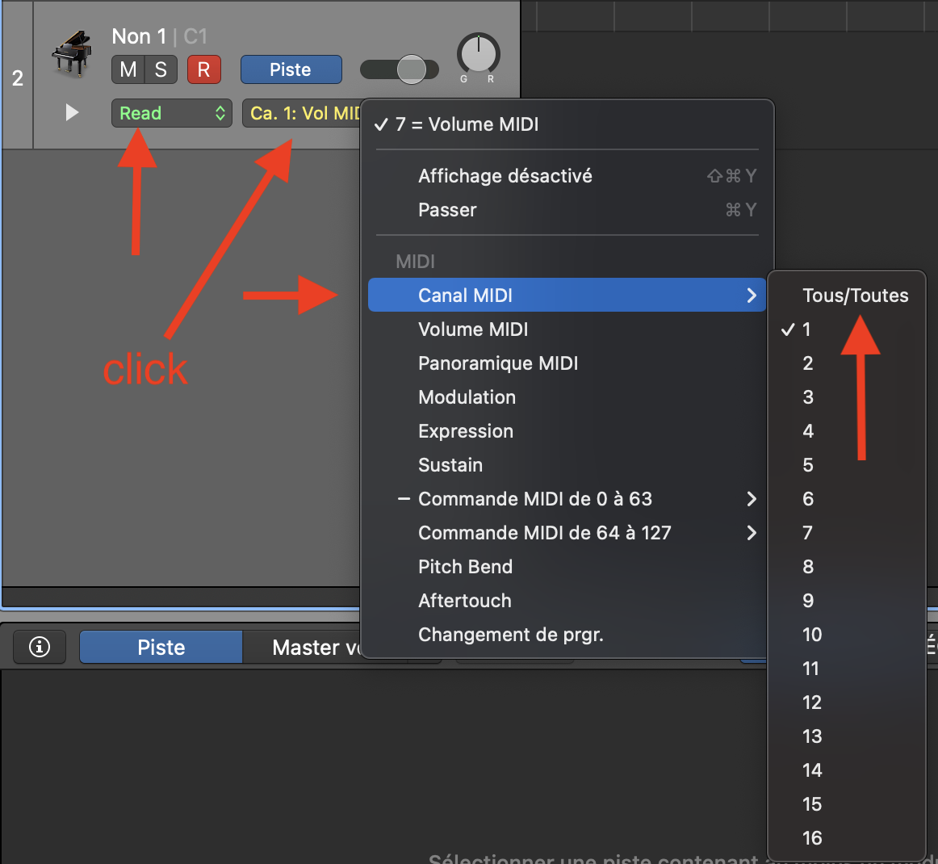938x864 pixels.
Task: Open the Read automation mode dropdown
Action: point(171,113)
